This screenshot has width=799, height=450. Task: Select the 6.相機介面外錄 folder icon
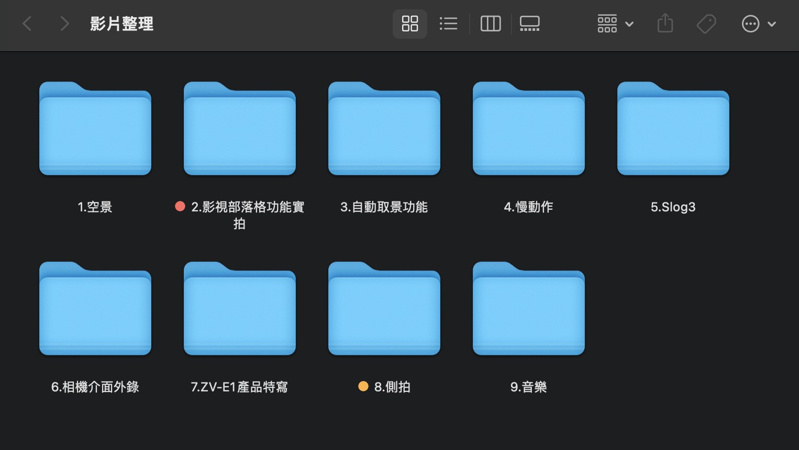tap(95, 308)
